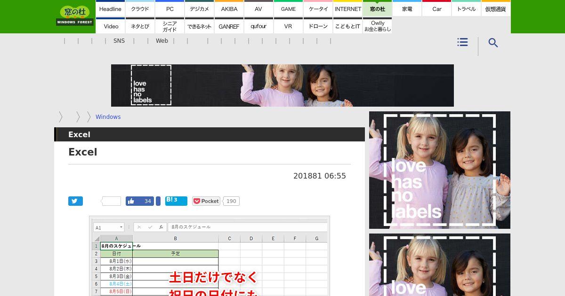Open the AKIBA tab

click(229, 8)
